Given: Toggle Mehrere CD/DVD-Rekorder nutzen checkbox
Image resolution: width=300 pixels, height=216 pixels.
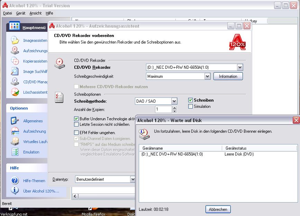Looking at the screenshot, I should tap(76, 87).
